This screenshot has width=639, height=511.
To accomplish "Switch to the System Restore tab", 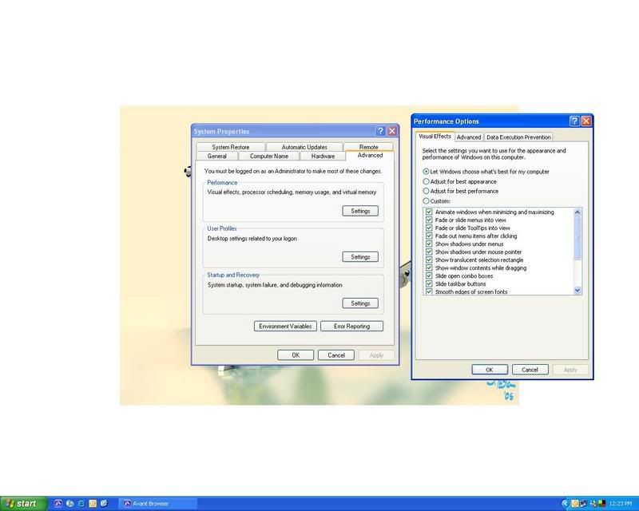I will tap(231, 147).
